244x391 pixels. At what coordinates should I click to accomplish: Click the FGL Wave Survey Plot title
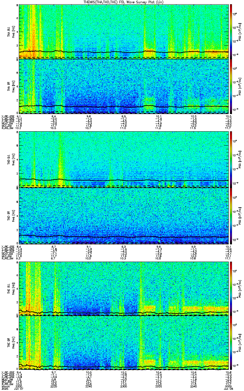click(122, 2)
